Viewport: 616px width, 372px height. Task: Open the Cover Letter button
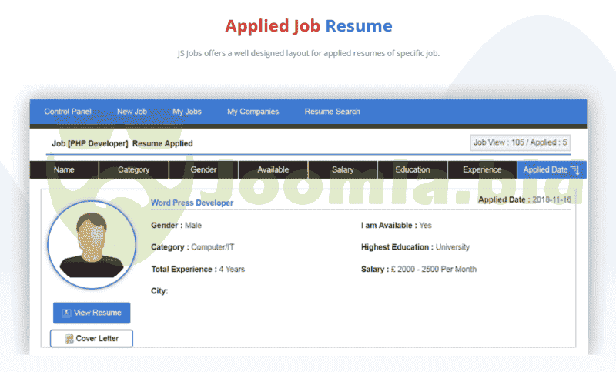pos(92,339)
